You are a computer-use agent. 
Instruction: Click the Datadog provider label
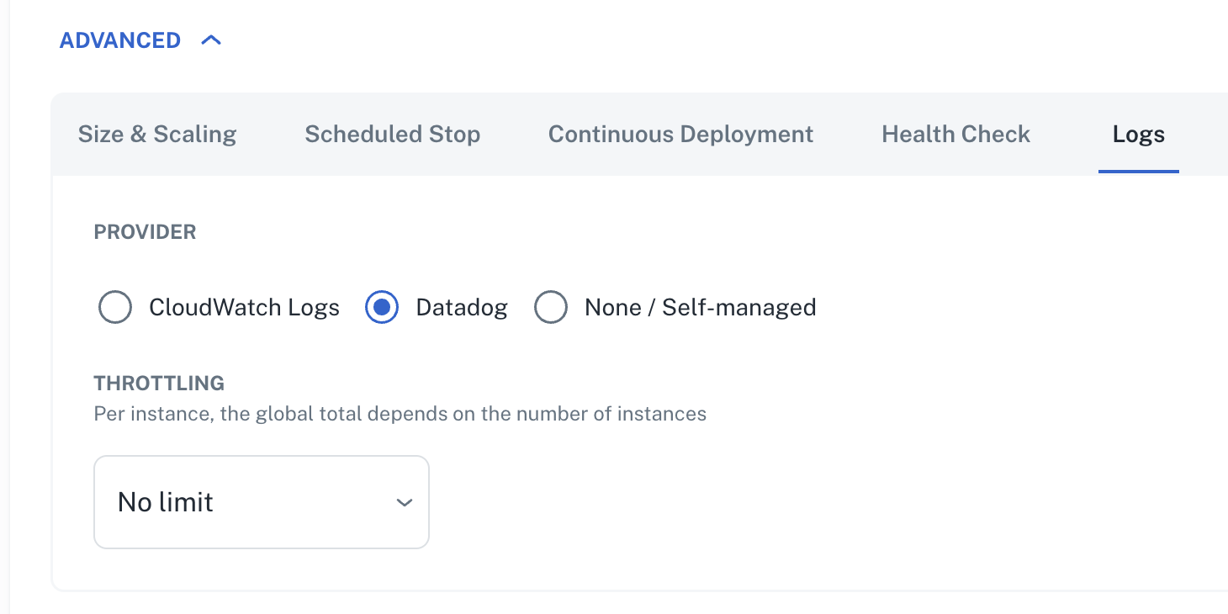[x=462, y=307]
